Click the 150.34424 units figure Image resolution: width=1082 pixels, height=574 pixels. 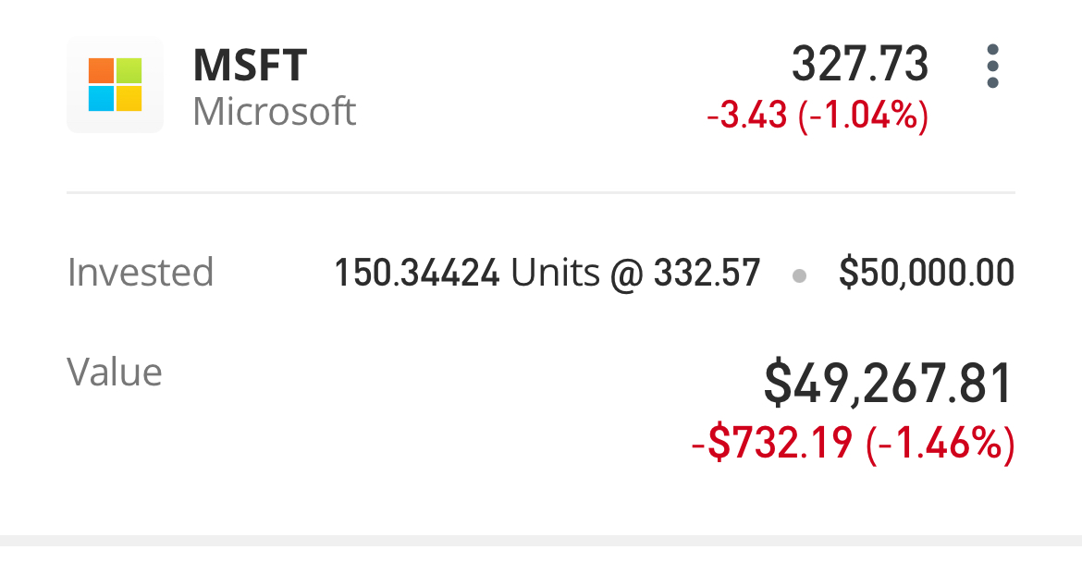point(417,273)
